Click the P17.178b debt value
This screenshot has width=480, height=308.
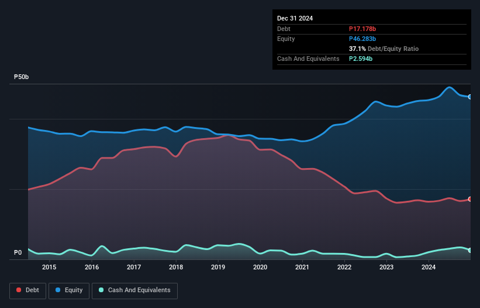point(362,29)
